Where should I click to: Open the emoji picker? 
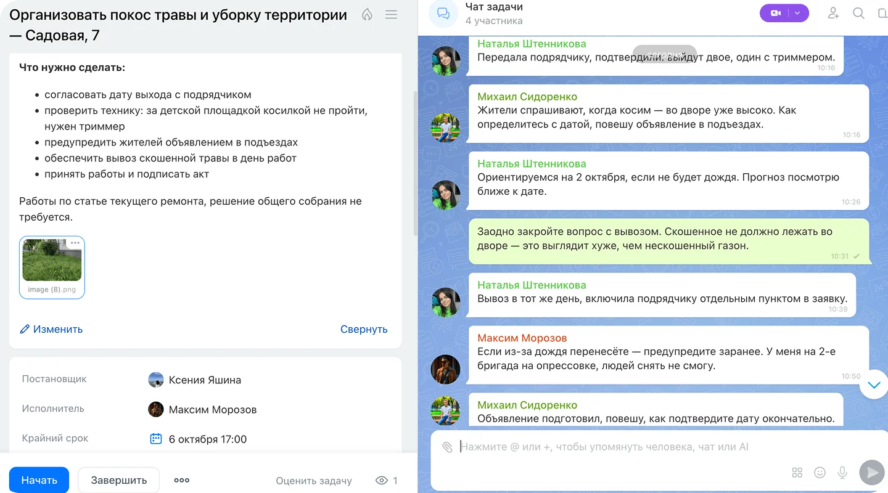[820, 473]
